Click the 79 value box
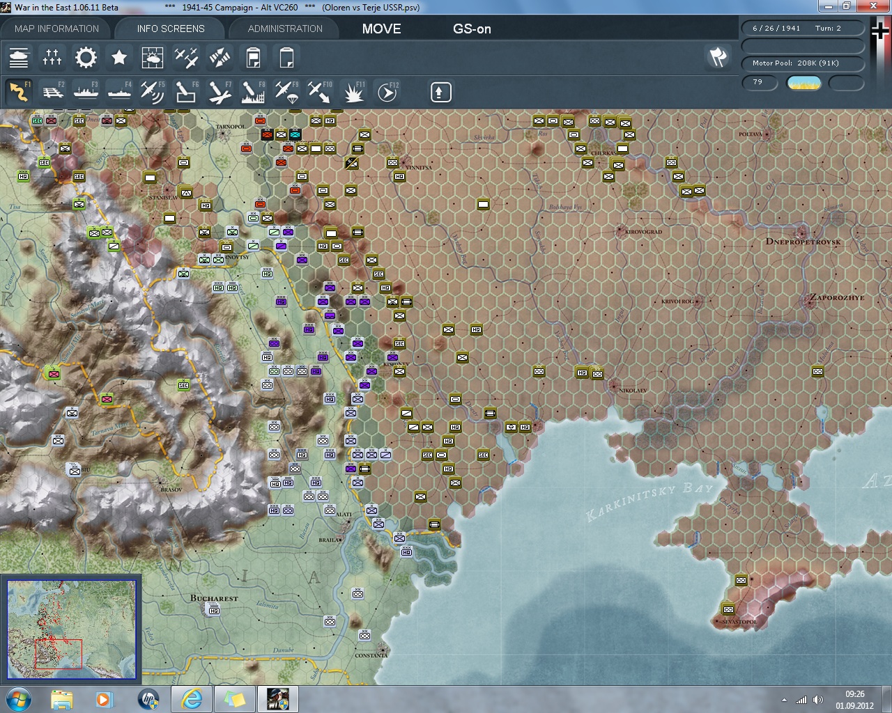The width and height of the screenshot is (892, 713). tap(760, 83)
